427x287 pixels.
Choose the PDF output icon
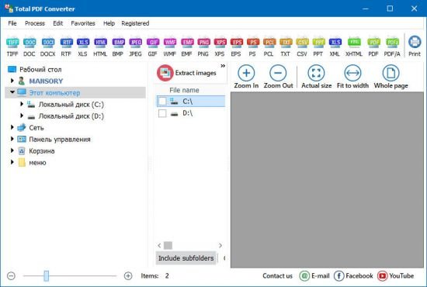click(x=373, y=47)
